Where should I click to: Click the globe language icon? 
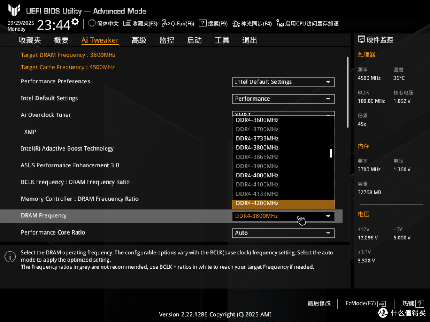pos(92,23)
